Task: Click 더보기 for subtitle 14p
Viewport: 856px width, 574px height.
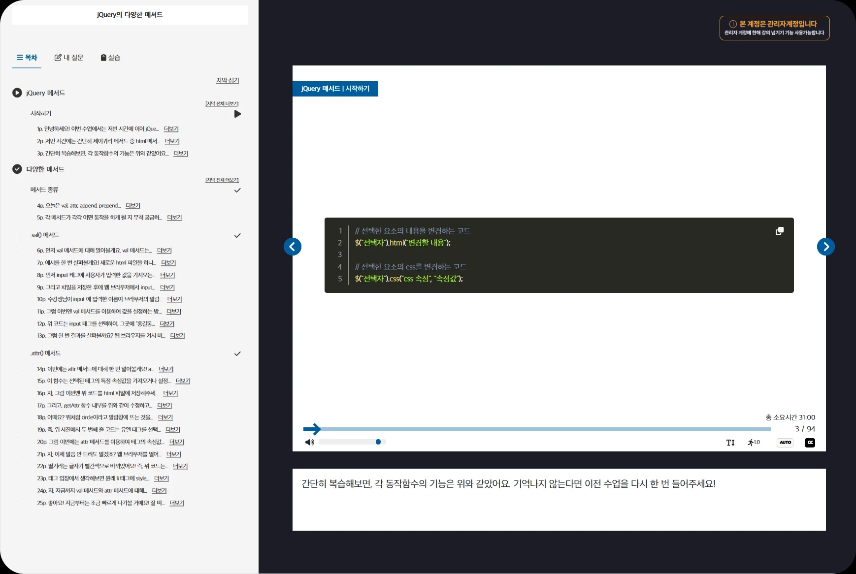Action: 166,369
